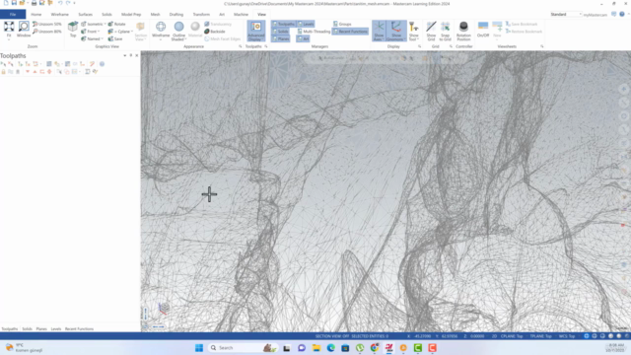Expand the Fit zoom dropdown arrow
The width and height of the screenshot is (631, 355).
point(9,39)
